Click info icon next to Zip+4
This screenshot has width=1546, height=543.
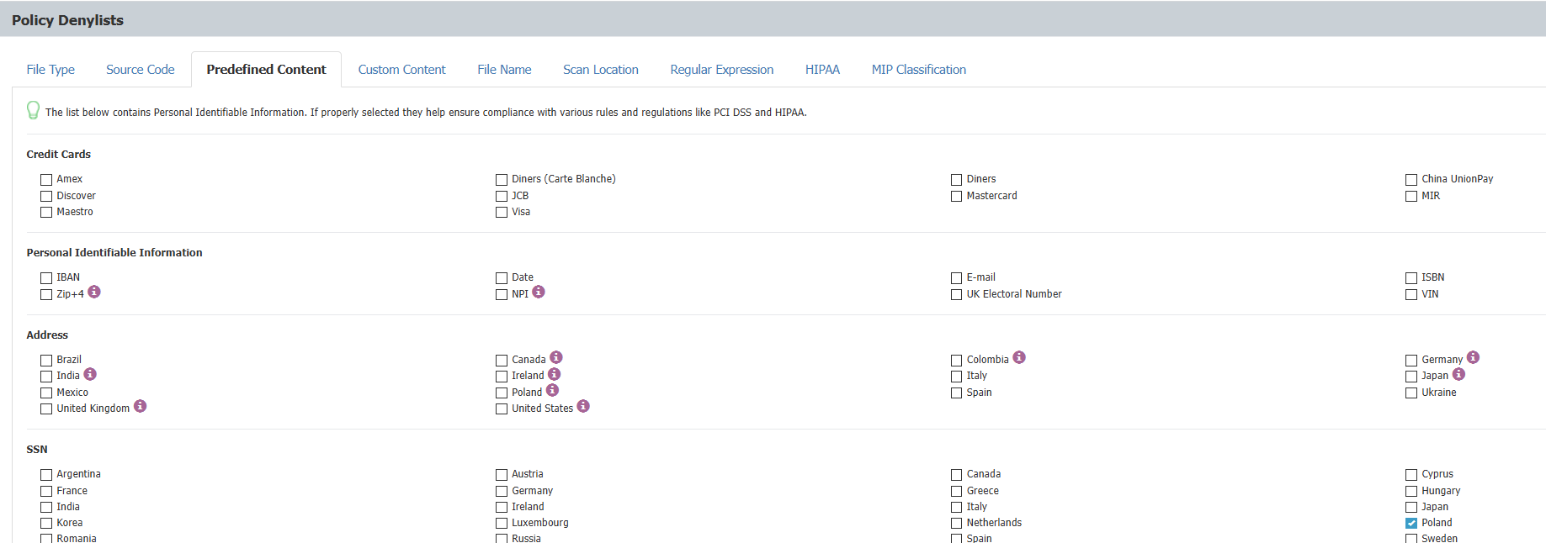click(x=94, y=292)
